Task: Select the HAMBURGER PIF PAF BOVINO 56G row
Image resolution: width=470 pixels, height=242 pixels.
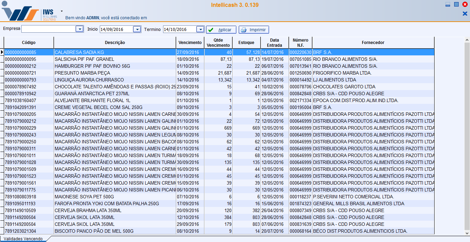Action: click(219, 66)
